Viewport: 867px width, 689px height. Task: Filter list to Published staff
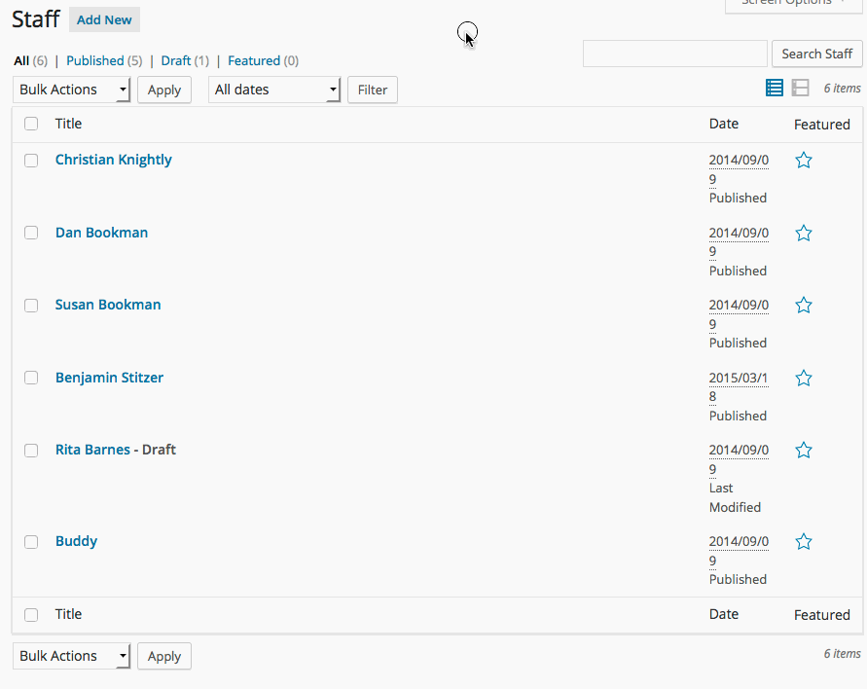tap(95, 61)
